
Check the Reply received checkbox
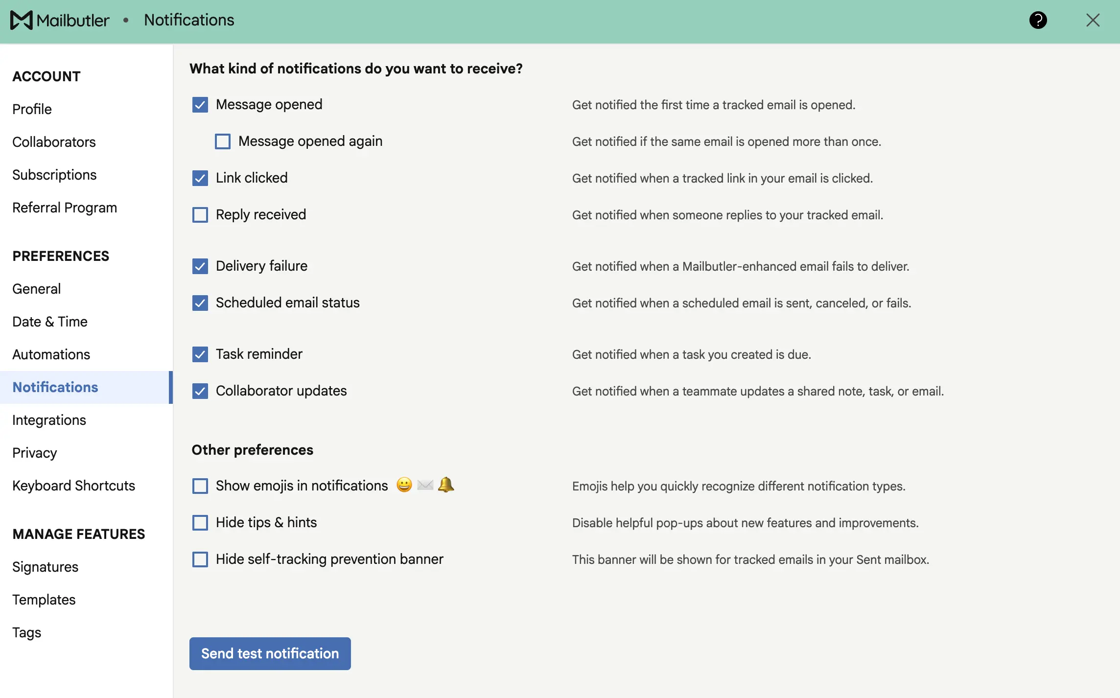(200, 215)
